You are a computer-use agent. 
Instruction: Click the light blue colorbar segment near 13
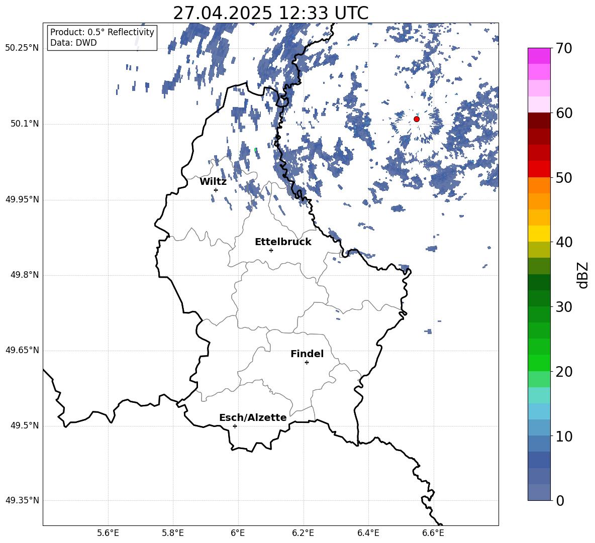coord(539,411)
